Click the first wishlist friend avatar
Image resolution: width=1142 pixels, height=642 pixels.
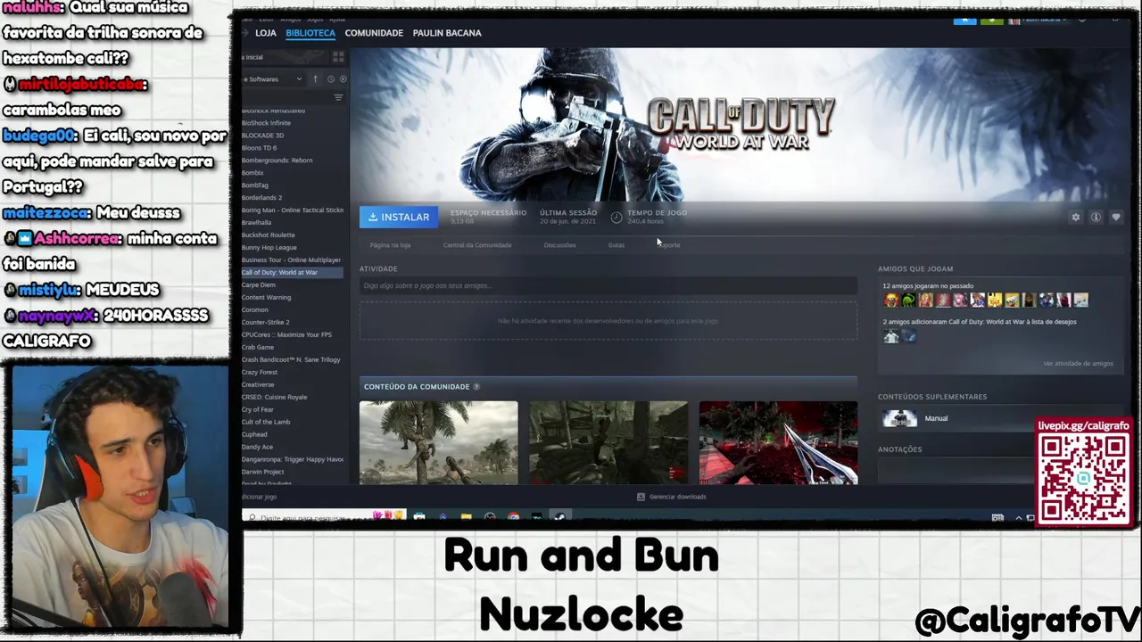[890, 336]
